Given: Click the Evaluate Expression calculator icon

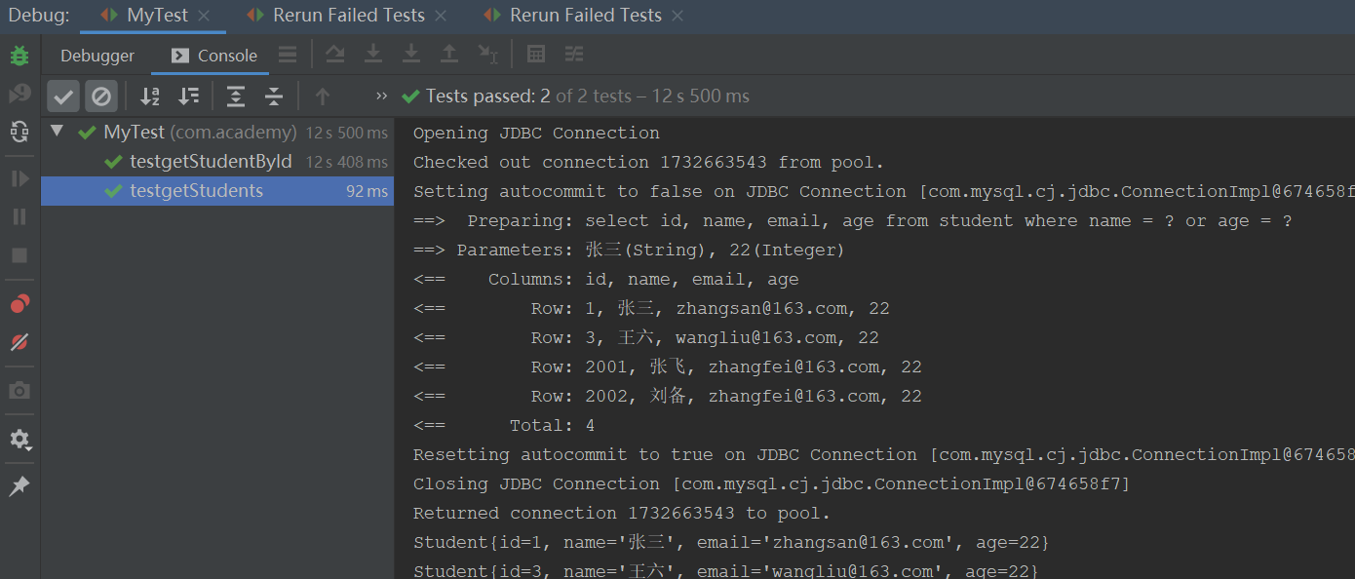Looking at the screenshot, I should (535, 55).
